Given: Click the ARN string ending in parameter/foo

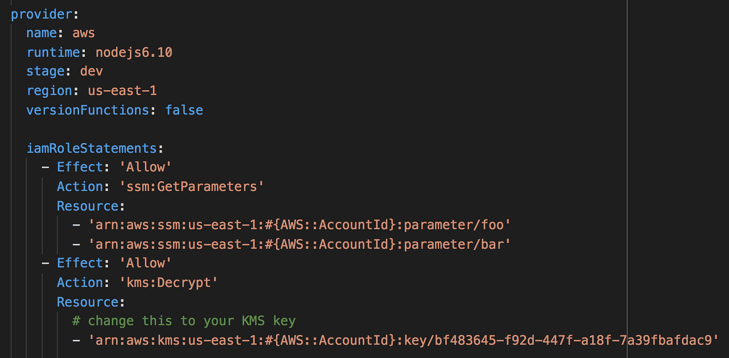Looking at the screenshot, I should click(299, 225).
